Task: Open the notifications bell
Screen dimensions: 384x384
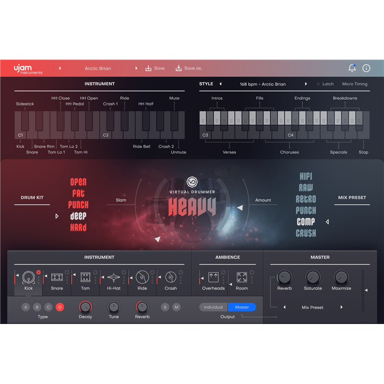Action: tap(352, 68)
